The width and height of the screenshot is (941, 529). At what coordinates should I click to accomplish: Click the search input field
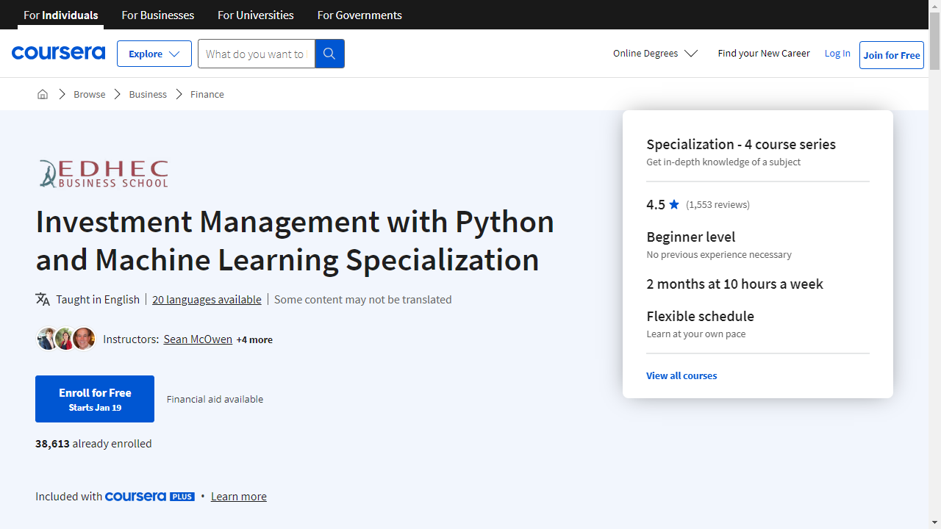click(x=257, y=54)
